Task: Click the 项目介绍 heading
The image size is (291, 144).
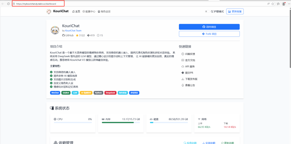Action: click(x=56, y=46)
